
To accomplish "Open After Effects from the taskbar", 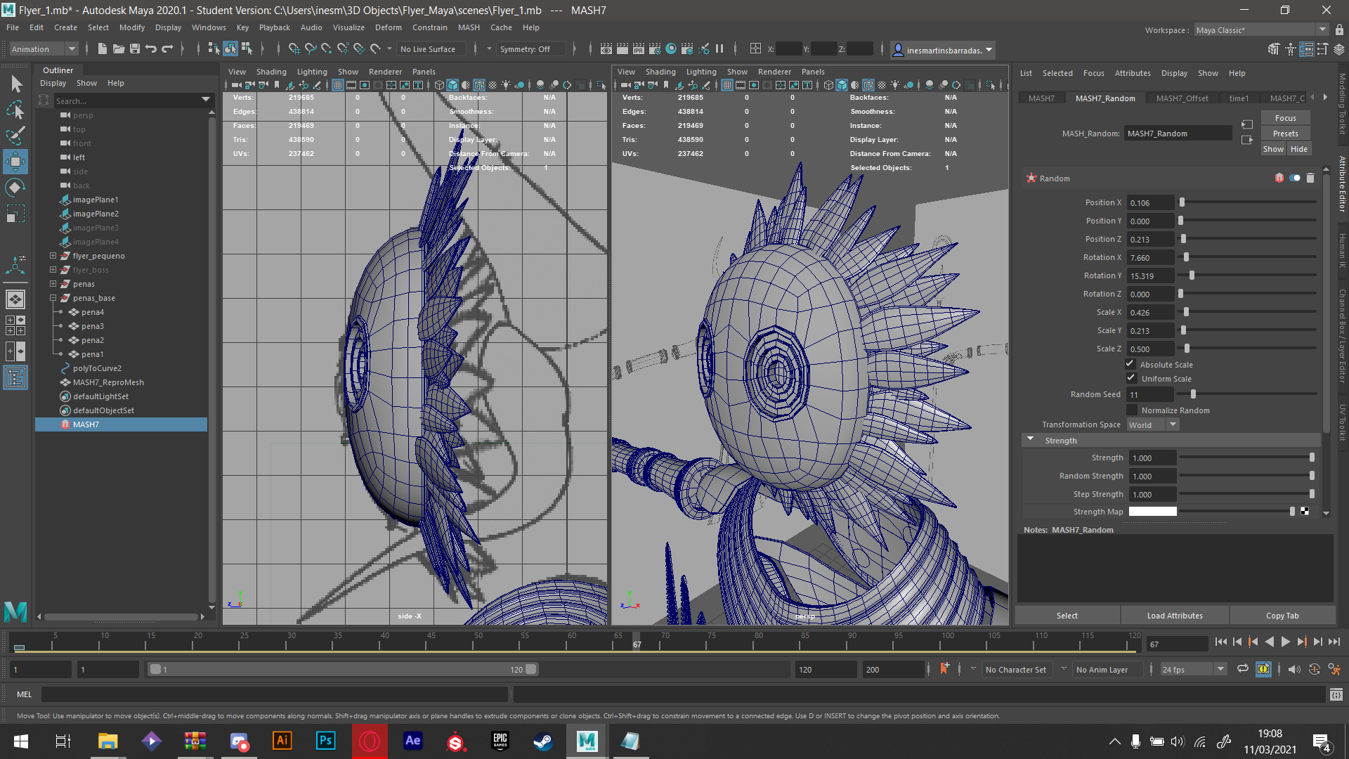I will (413, 741).
